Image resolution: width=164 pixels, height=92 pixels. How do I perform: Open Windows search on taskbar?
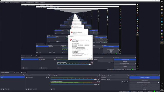pyautogui.click(x=162, y=4)
